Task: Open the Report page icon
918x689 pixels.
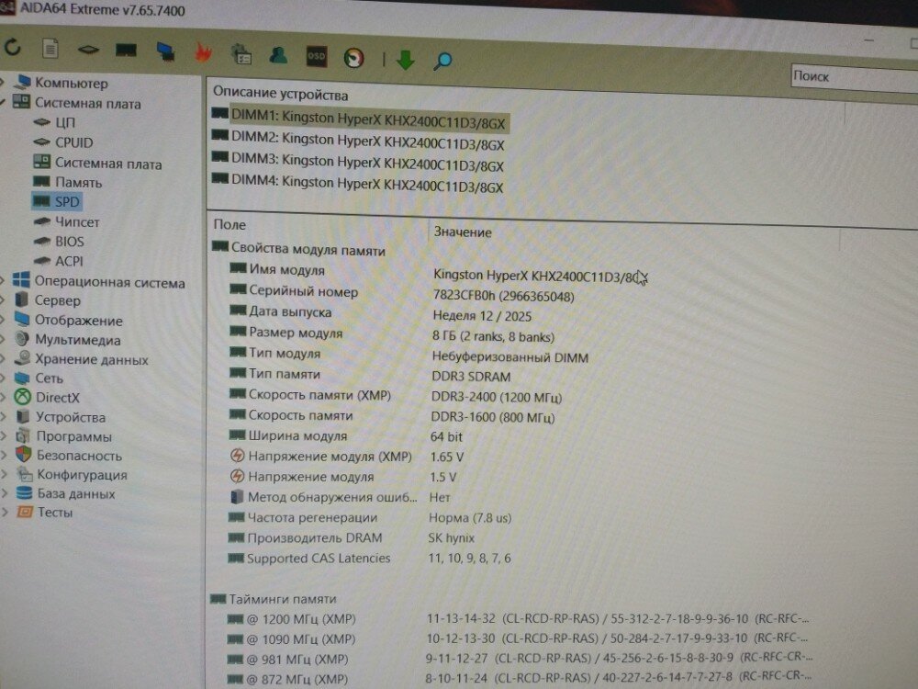Action: click(x=50, y=48)
